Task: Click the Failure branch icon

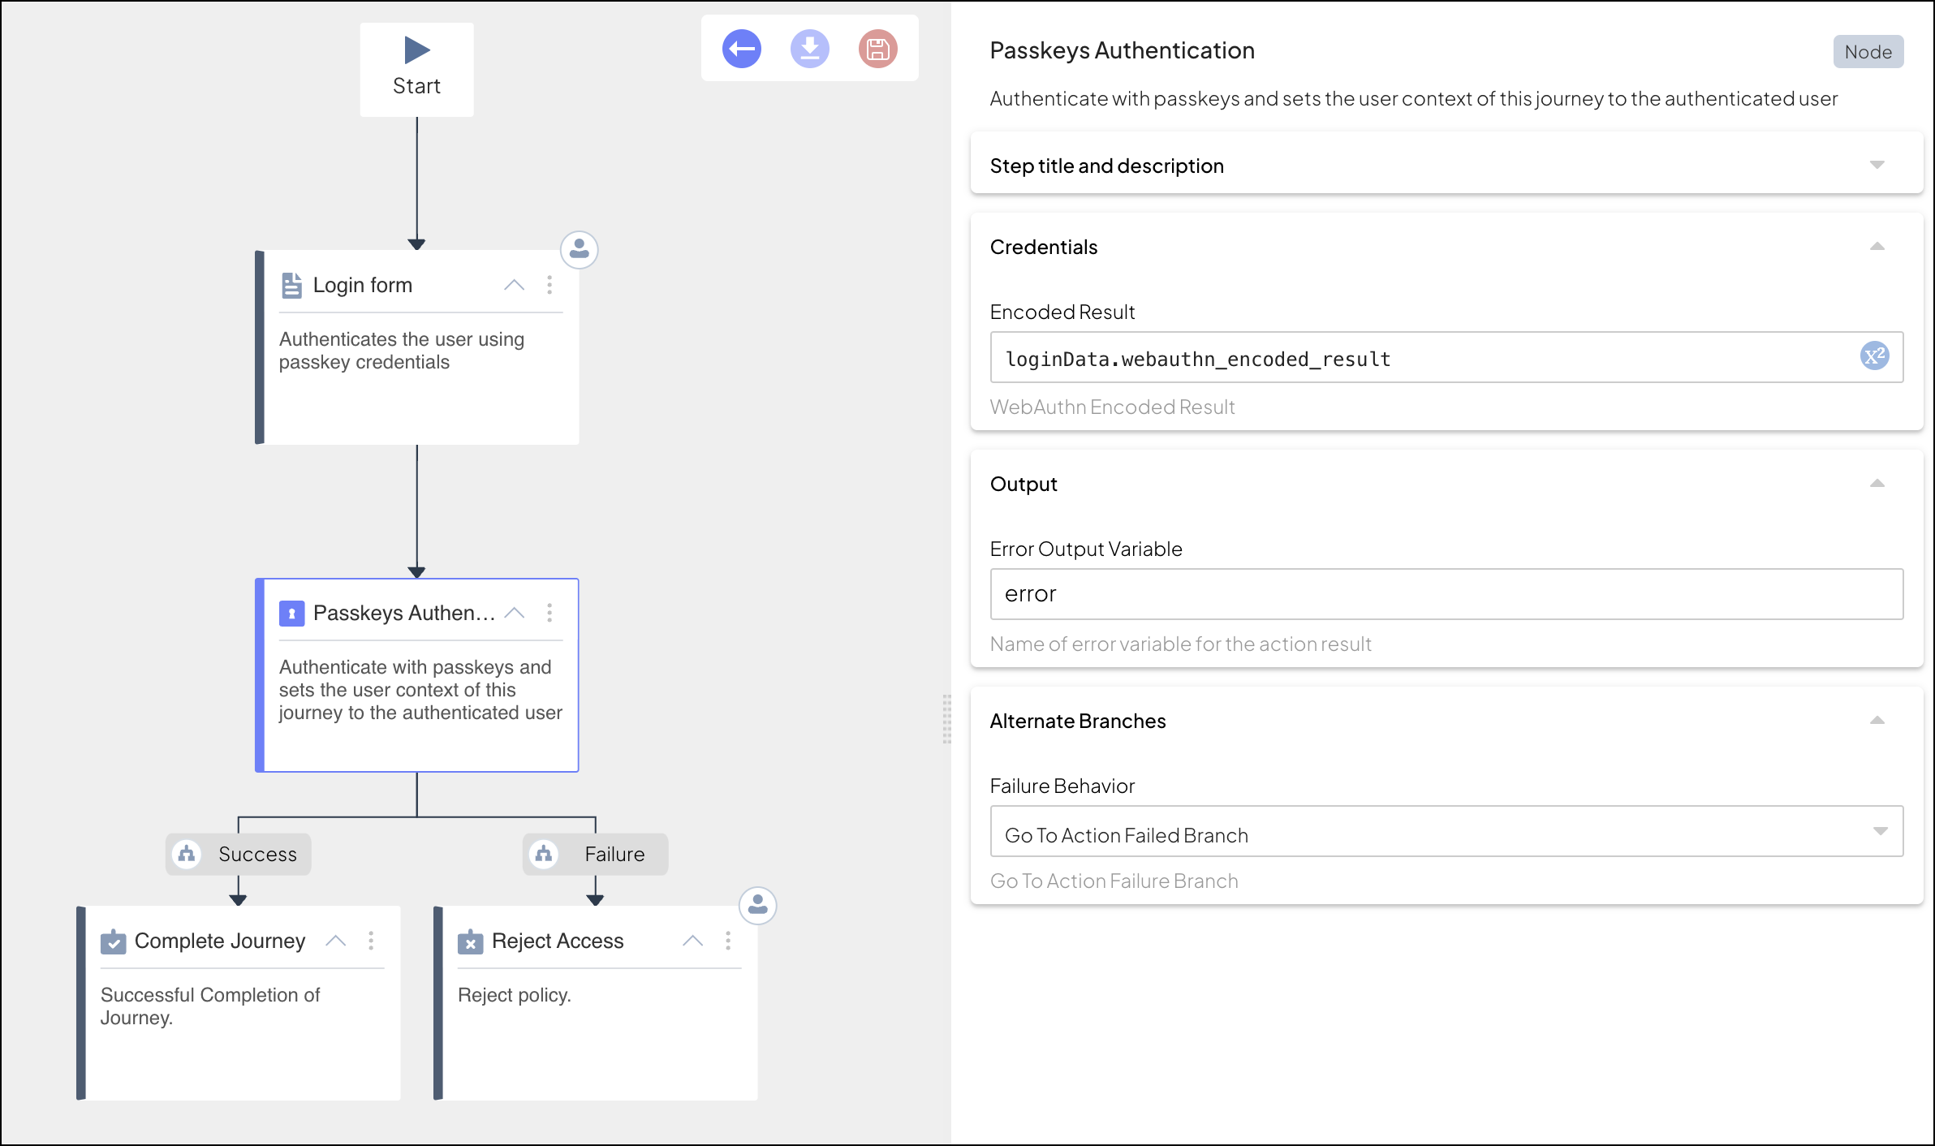Action: pyautogui.click(x=544, y=854)
